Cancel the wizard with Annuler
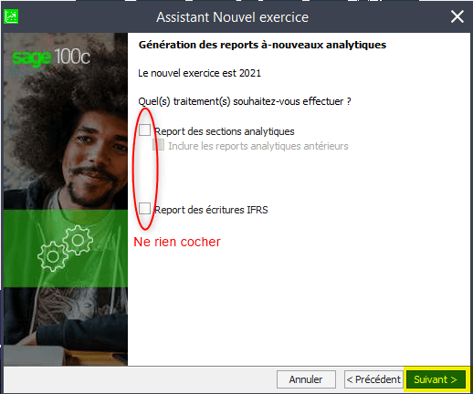The width and height of the screenshot is (473, 394). (x=306, y=379)
